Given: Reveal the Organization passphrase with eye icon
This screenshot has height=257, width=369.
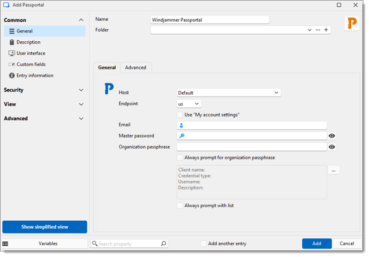Looking at the screenshot, I should point(332,147).
